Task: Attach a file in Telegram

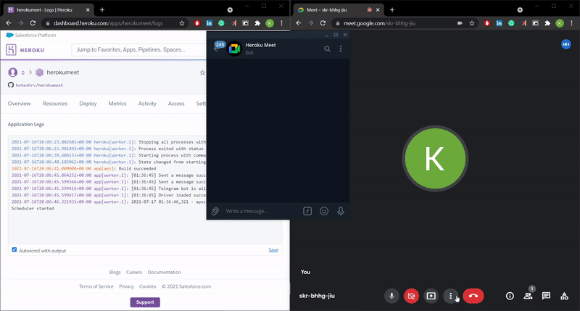Action: [x=215, y=211]
